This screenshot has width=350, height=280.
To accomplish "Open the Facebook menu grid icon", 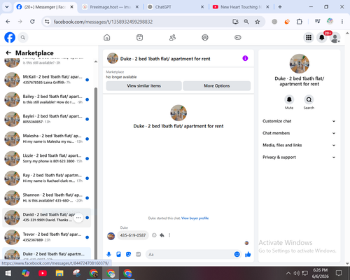I will click(x=309, y=37).
